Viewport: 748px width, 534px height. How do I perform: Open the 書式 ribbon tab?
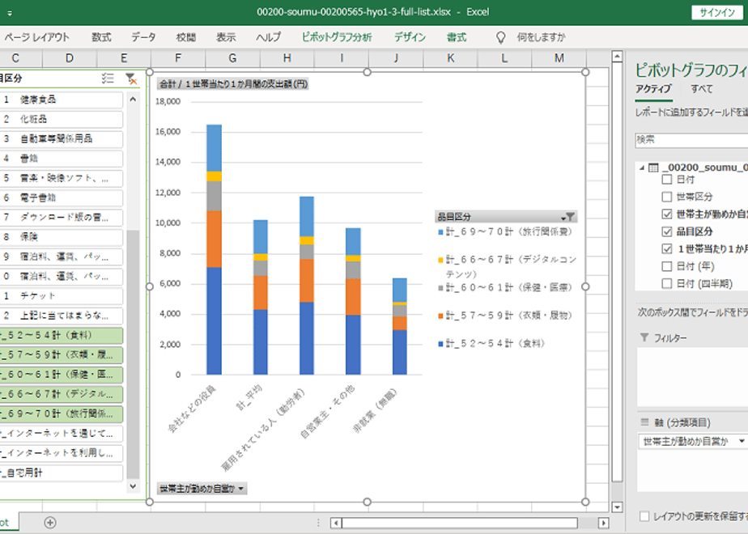click(x=457, y=37)
